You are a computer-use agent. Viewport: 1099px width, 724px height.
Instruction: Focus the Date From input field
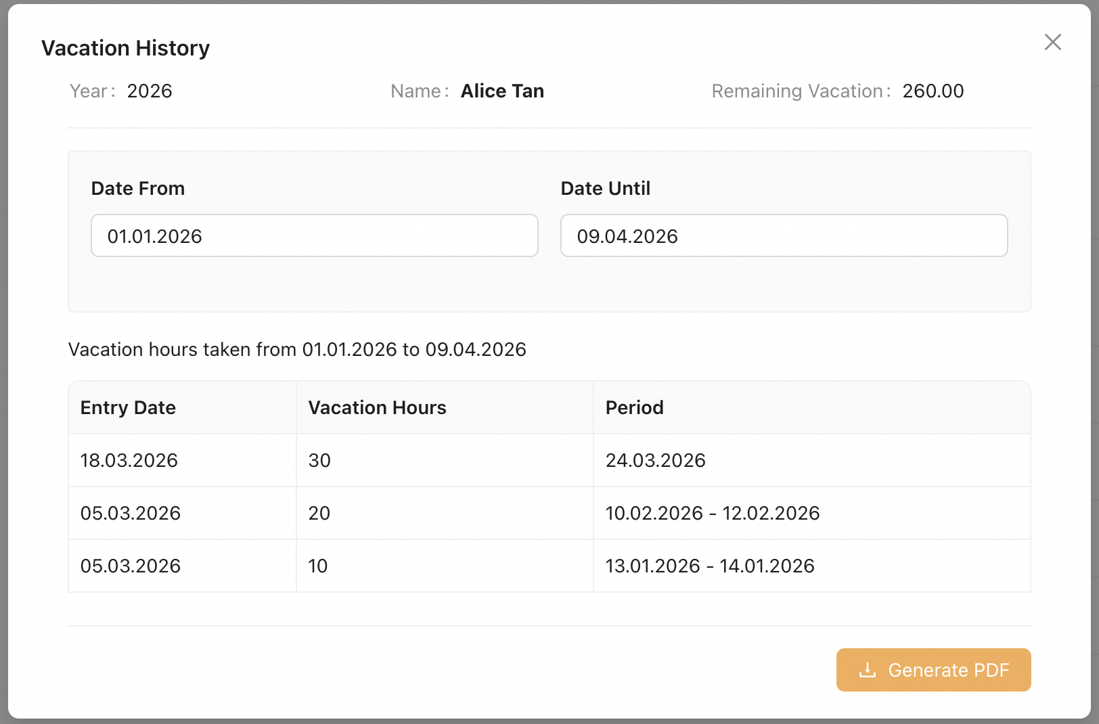[314, 235]
